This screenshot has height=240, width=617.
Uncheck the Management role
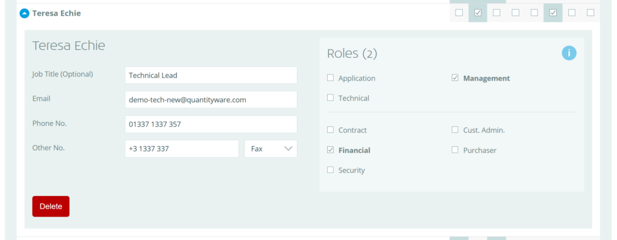(455, 78)
